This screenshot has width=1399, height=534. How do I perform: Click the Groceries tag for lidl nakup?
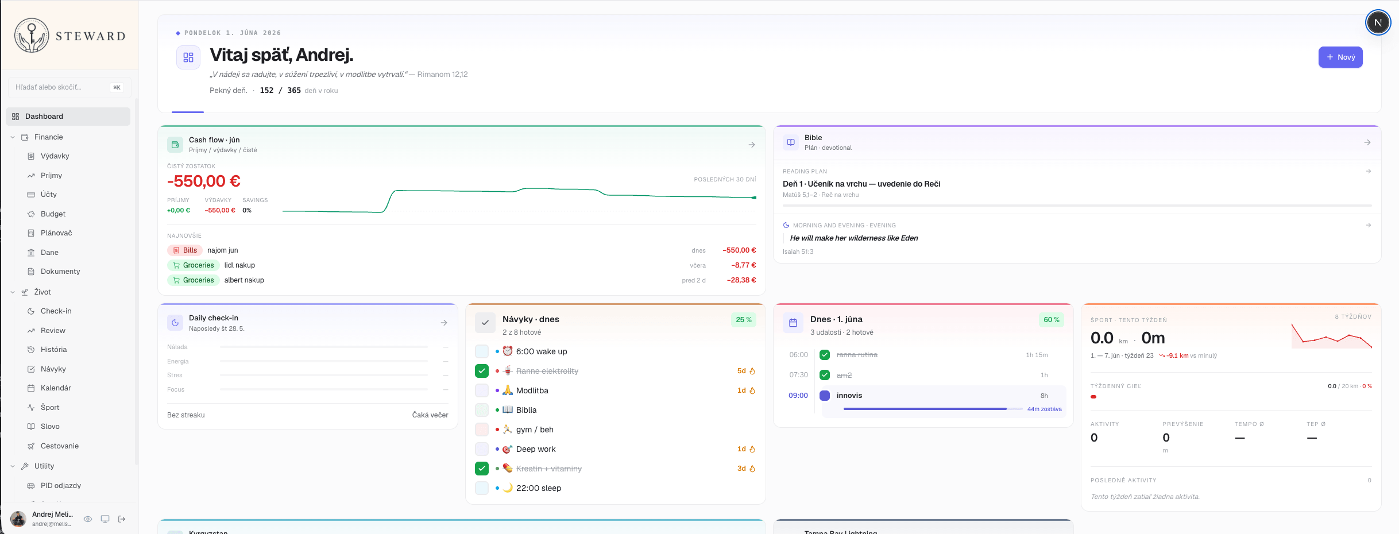194,265
